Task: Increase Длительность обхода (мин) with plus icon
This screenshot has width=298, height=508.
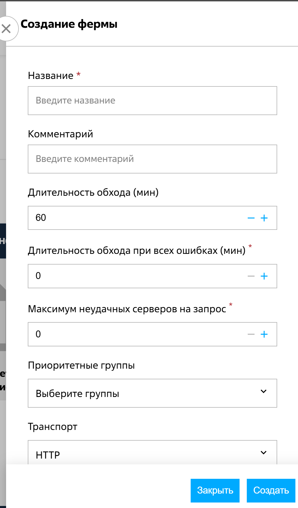Action: tap(264, 218)
